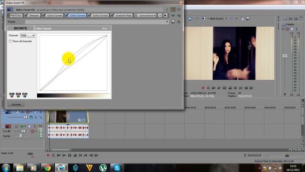305x172 pixels.
Task: Click the timeline horizontal scrollbar thumb
Action: coord(60,150)
